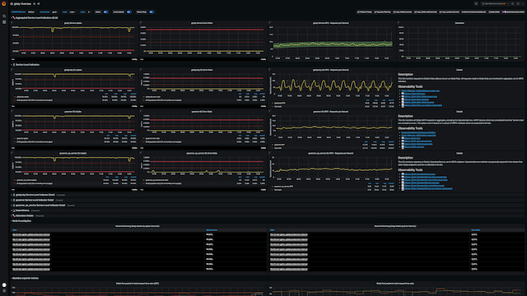
Task: Toggle the feature flags annotations switch
Action: tap(152, 12)
